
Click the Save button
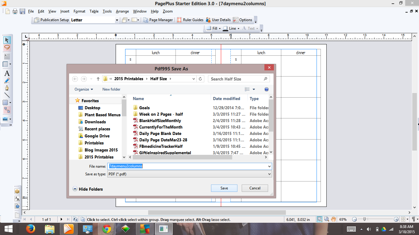click(x=224, y=188)
